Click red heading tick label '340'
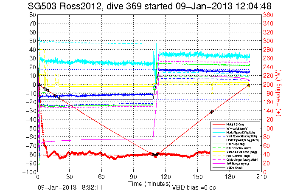 click(x=268, y=23)
